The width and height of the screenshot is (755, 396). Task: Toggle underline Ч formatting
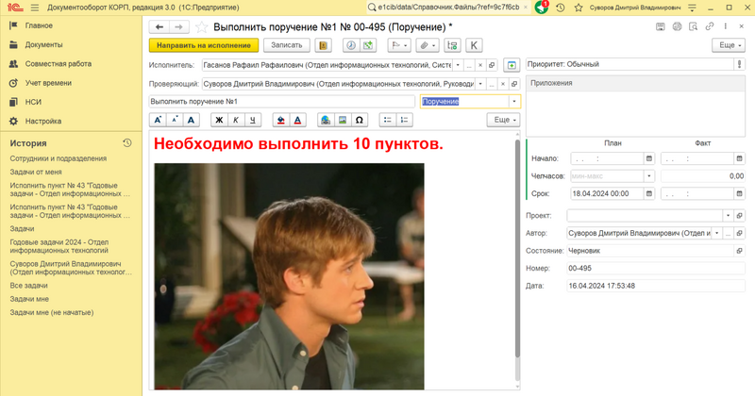pos(253,120)
